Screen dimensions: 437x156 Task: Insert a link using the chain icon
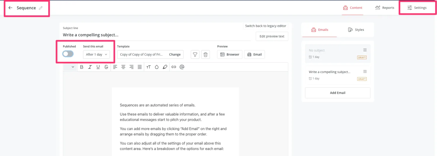(x=174, y=67)
